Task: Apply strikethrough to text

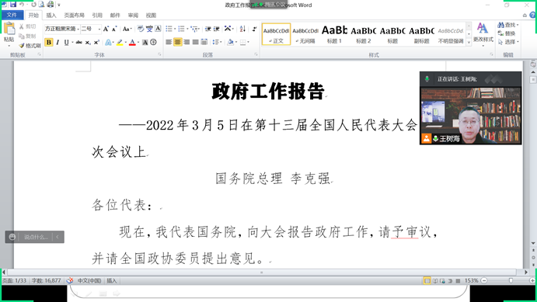Action: (78, 42)
